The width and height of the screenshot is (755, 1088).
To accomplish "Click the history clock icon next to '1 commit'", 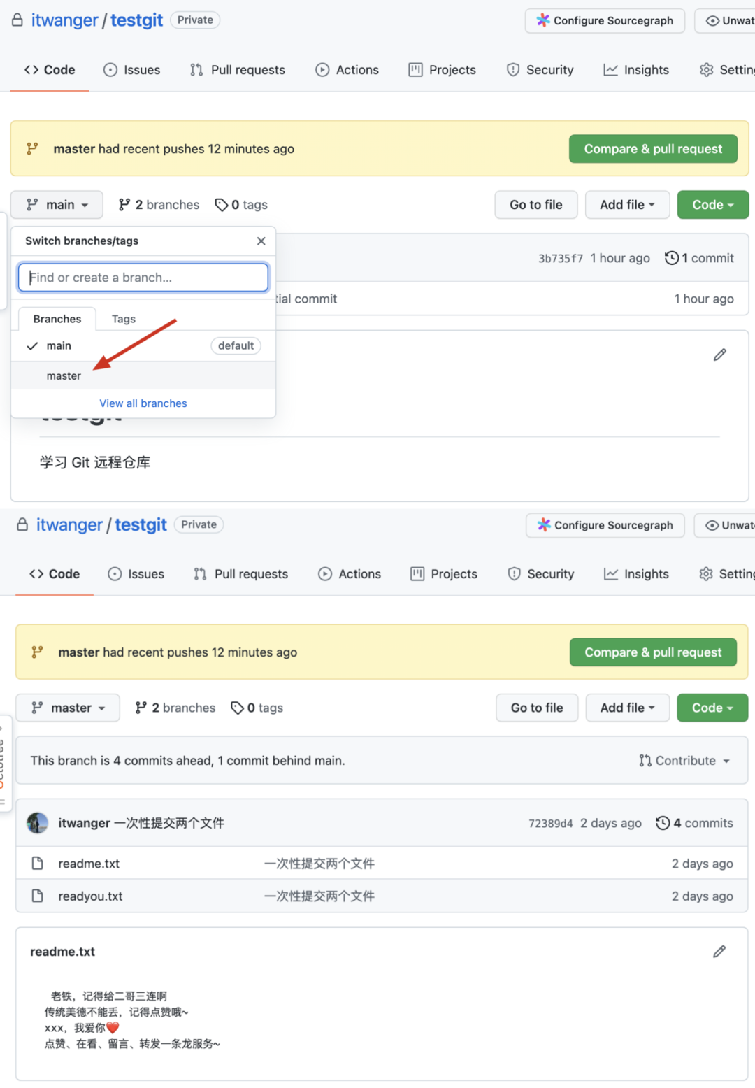I will tap(671, 258).
